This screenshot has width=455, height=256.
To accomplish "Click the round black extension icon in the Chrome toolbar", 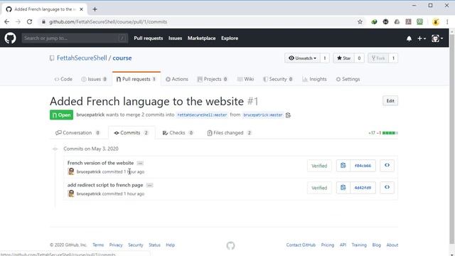I will tap(385, 22).
